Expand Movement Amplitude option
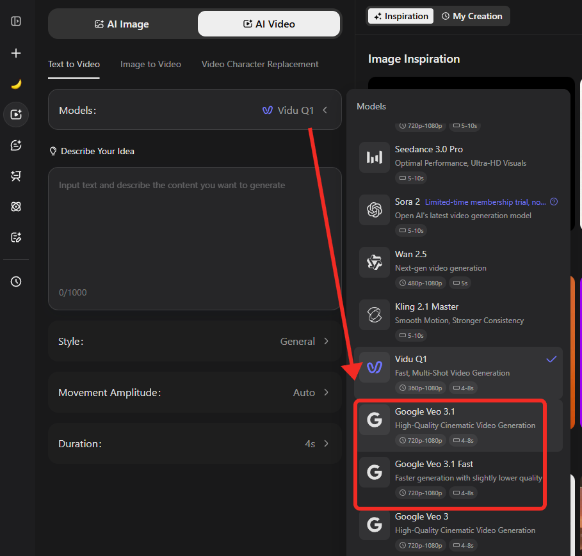The image size is (582, 556). (x=195, y=392)
